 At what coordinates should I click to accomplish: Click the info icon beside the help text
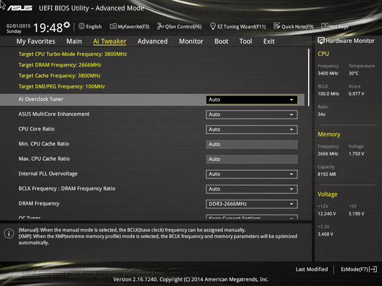click(x=9, y=234)
